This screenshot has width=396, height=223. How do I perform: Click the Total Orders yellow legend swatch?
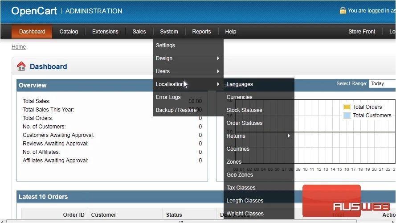[x=347, y=107]
